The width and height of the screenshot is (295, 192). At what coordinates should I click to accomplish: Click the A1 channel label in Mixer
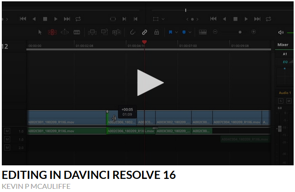tap(285, 54)
